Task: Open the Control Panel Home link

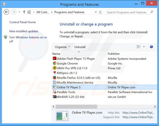Action: click(23, 22)
